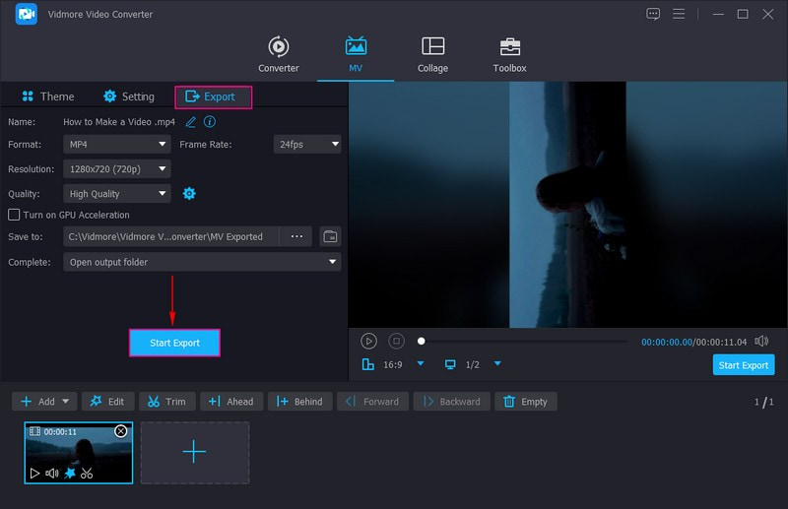Click the Trim button in the clip toolbar
The image size is (788, 509).
166,402
